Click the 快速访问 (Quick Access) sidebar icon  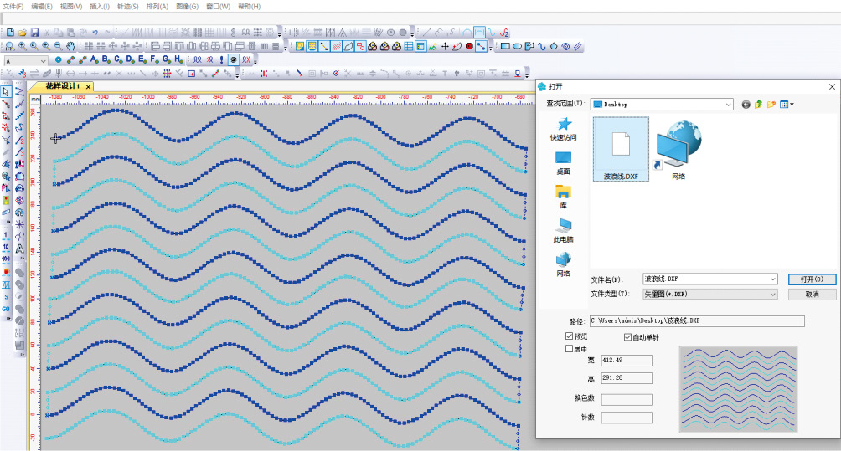563,129
